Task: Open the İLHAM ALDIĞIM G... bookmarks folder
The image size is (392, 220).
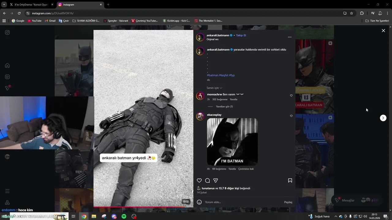Action: coord(86,21)
